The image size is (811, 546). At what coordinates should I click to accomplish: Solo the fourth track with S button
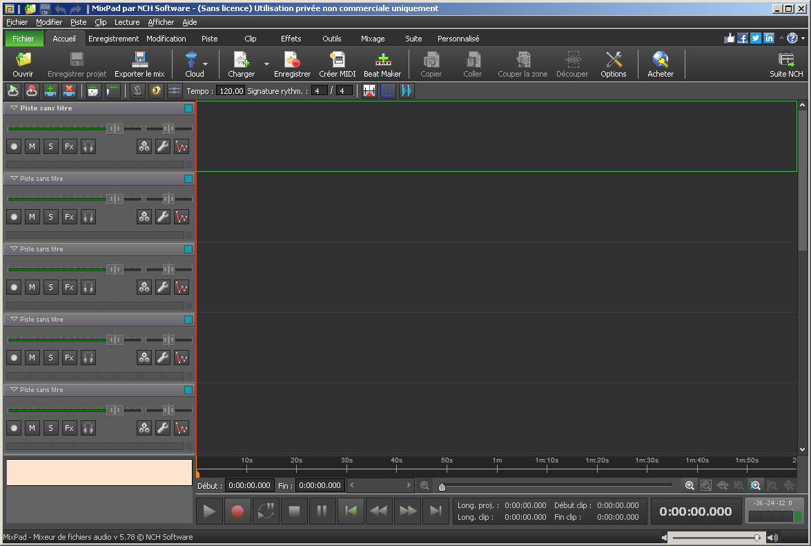click(x=50, y=358)
